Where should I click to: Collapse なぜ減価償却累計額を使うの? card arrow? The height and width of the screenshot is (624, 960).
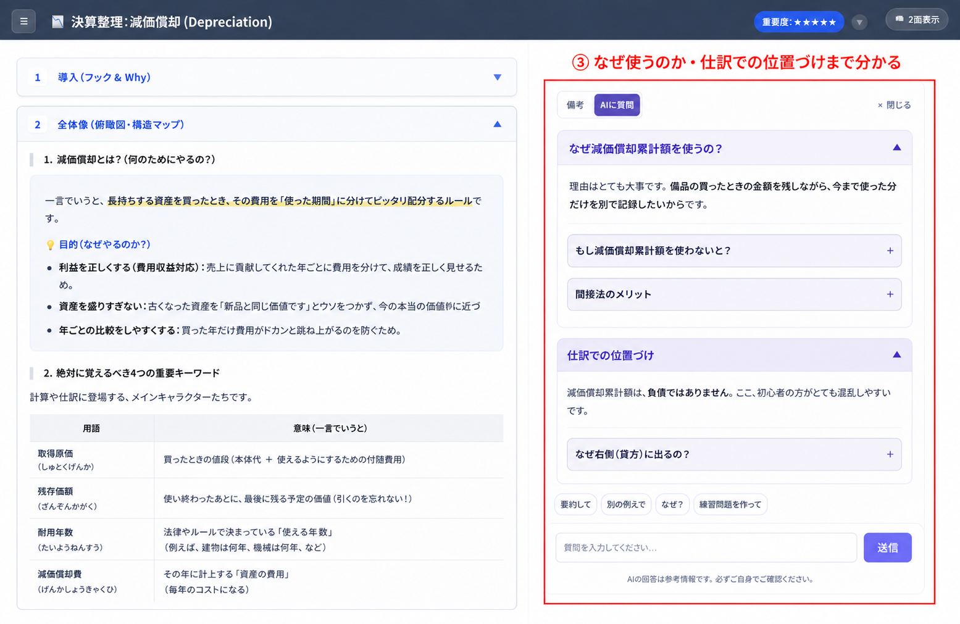(896, 148)
